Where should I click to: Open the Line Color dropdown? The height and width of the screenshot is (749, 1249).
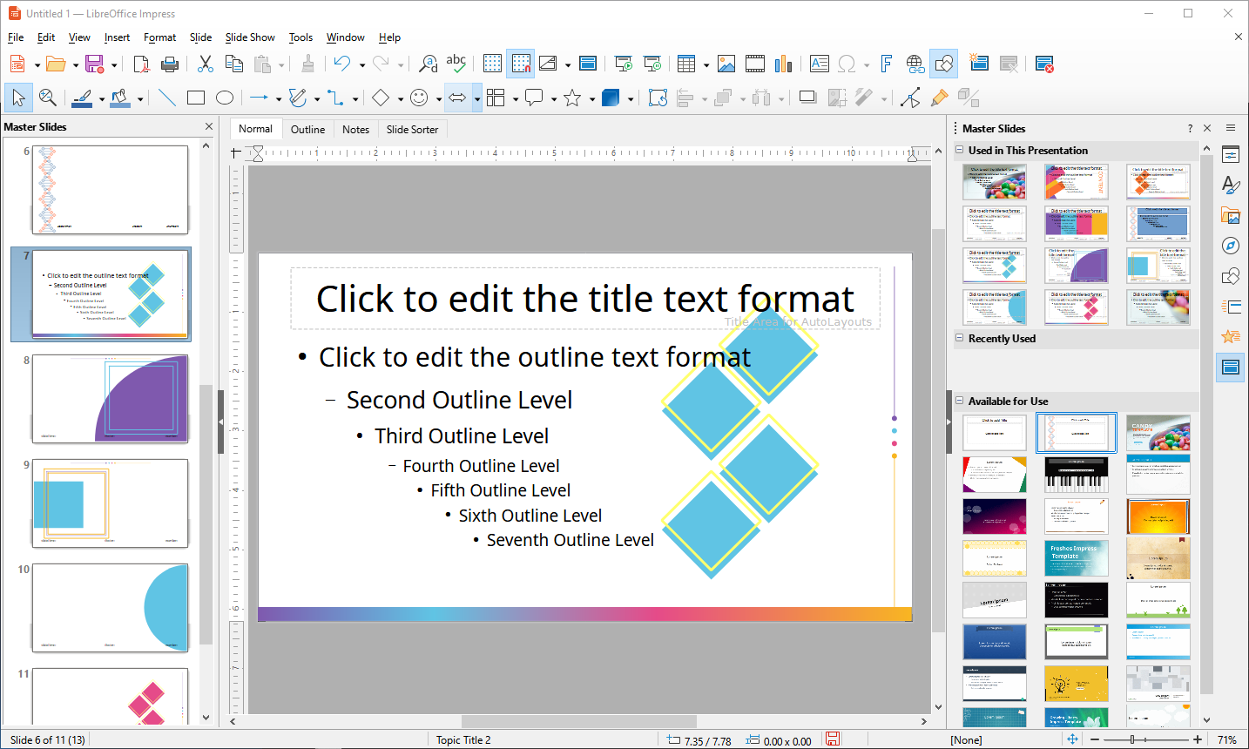point(102,98)
